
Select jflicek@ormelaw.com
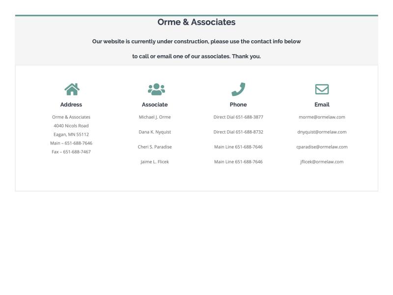(322, 161)
